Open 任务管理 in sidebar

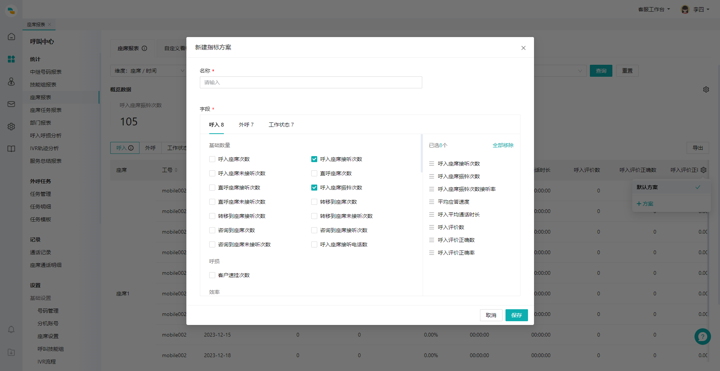coord(40,194)
